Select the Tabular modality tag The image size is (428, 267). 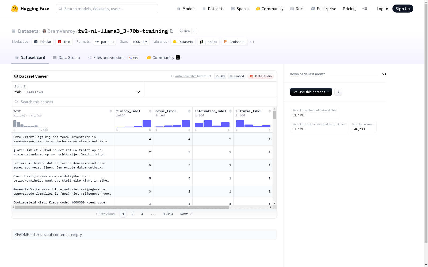click(x=43, y=42)
